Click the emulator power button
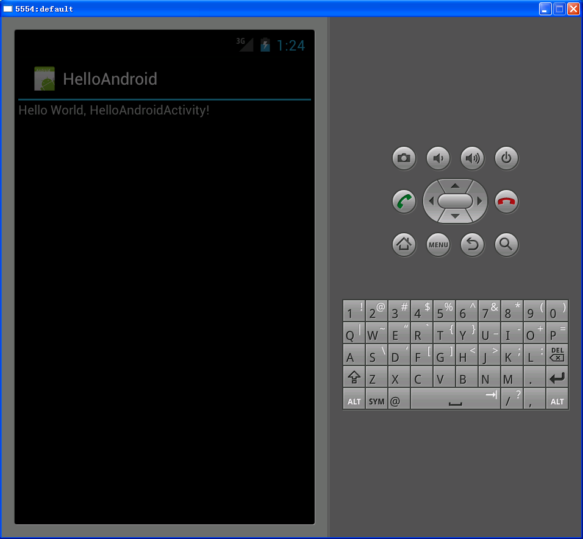The height and width of the screenshot is (539, 583). click(x=506, y=158)
